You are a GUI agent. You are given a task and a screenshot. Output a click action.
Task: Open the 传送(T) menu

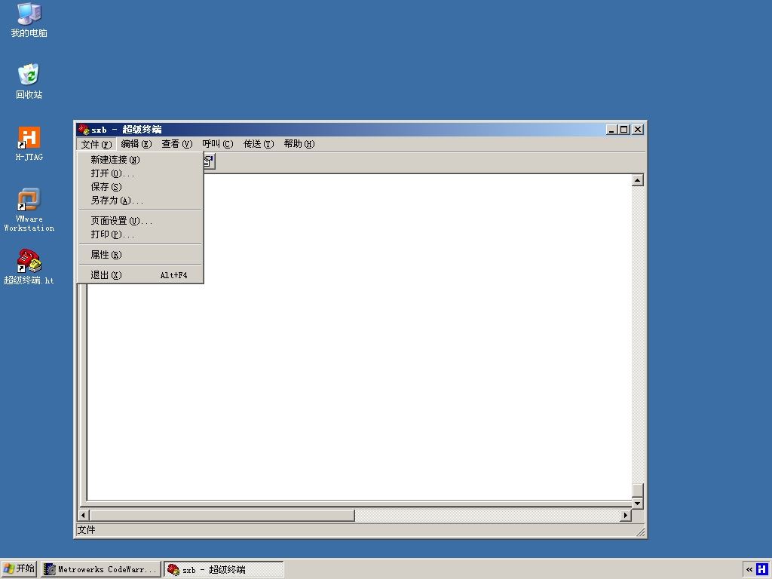(x=259, y=144)
